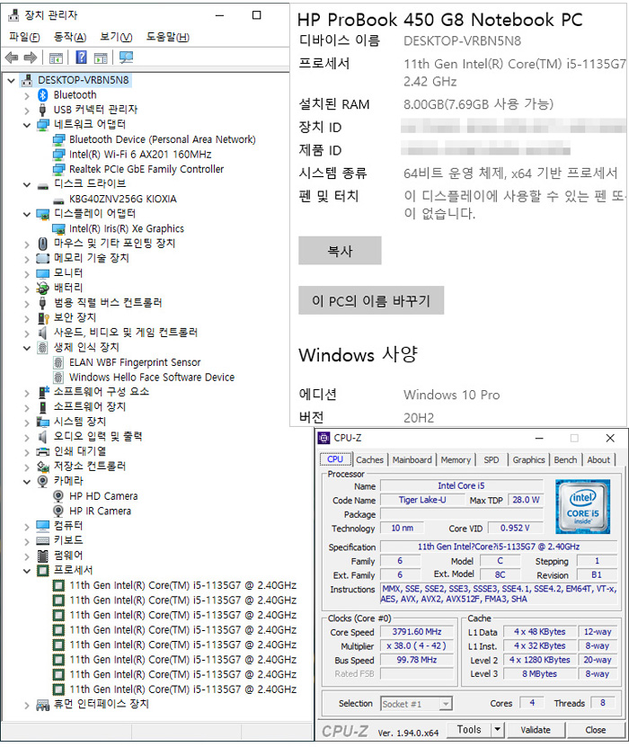Select the KBG40ZNV256G KIOXIA disk drive

coord(123,199)
